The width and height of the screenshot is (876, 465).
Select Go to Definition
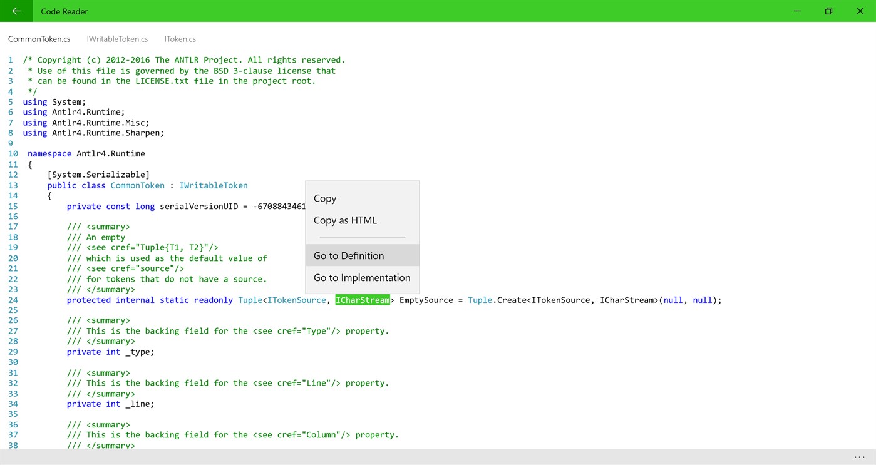click(349, 256)
